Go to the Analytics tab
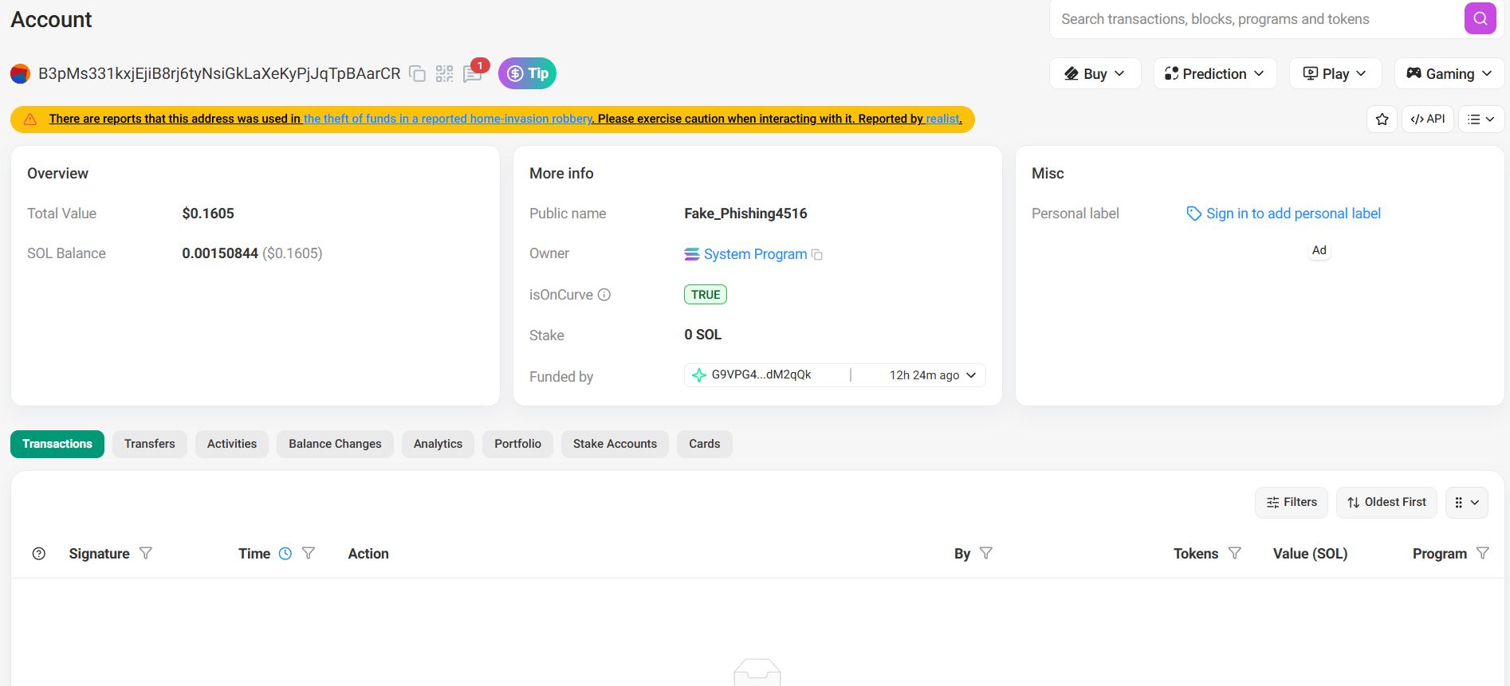Viewport: 1510px width, 686px height. click(x=438, y=444)
